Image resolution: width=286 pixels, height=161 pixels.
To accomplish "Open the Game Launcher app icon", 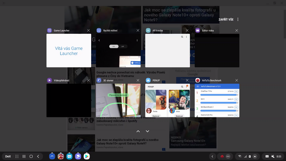I will (49, 31).
